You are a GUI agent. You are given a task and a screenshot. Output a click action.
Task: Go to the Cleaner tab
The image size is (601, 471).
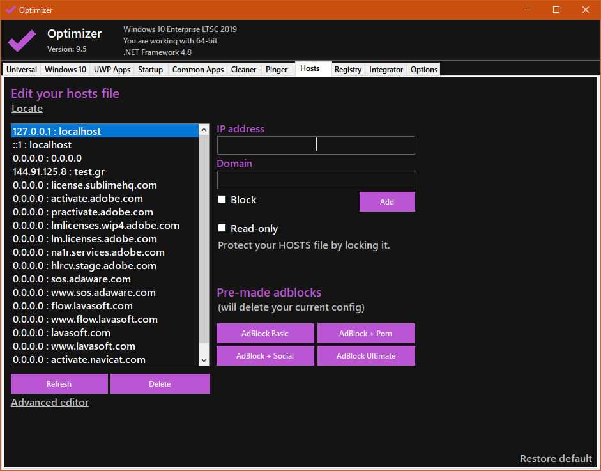[x=243, y=70]
